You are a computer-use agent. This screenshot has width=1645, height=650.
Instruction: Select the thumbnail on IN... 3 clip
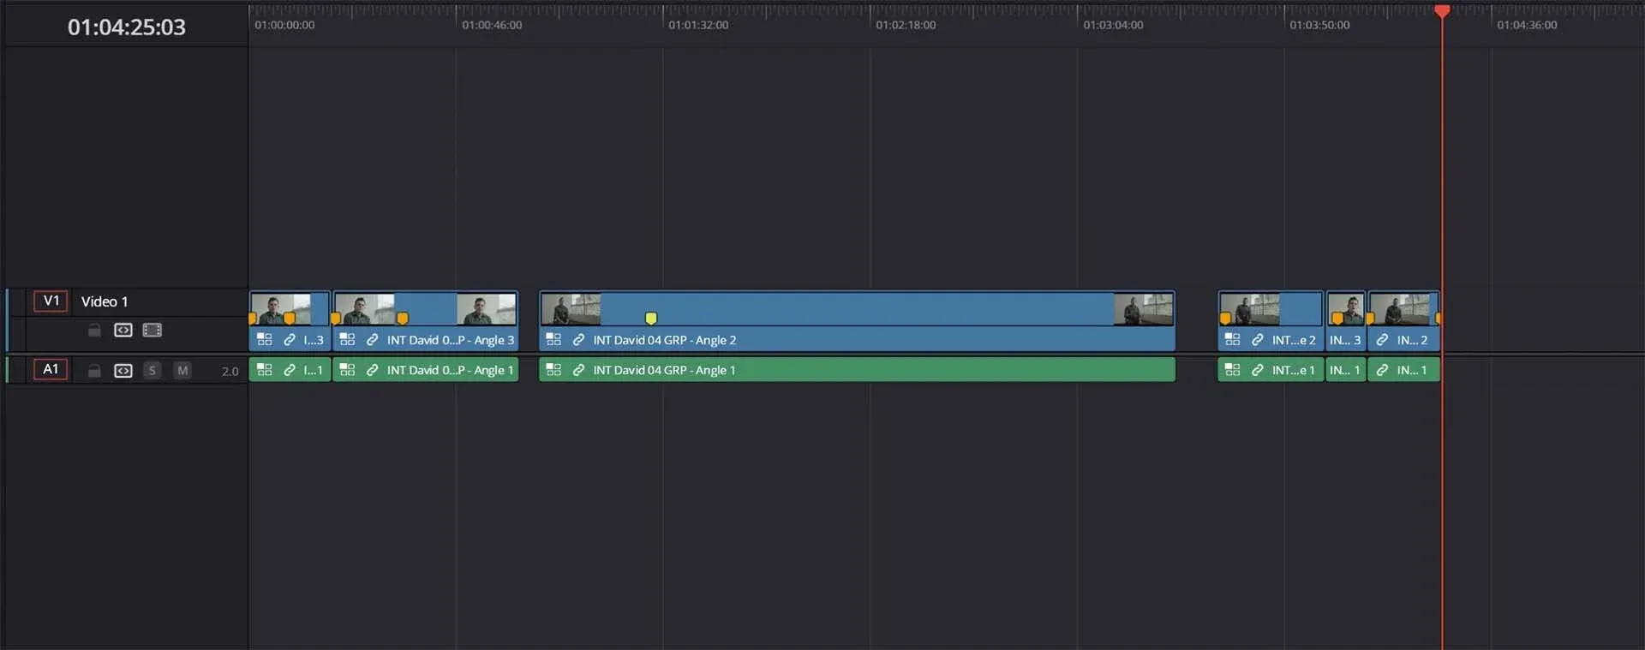(x=1346, y=309)
